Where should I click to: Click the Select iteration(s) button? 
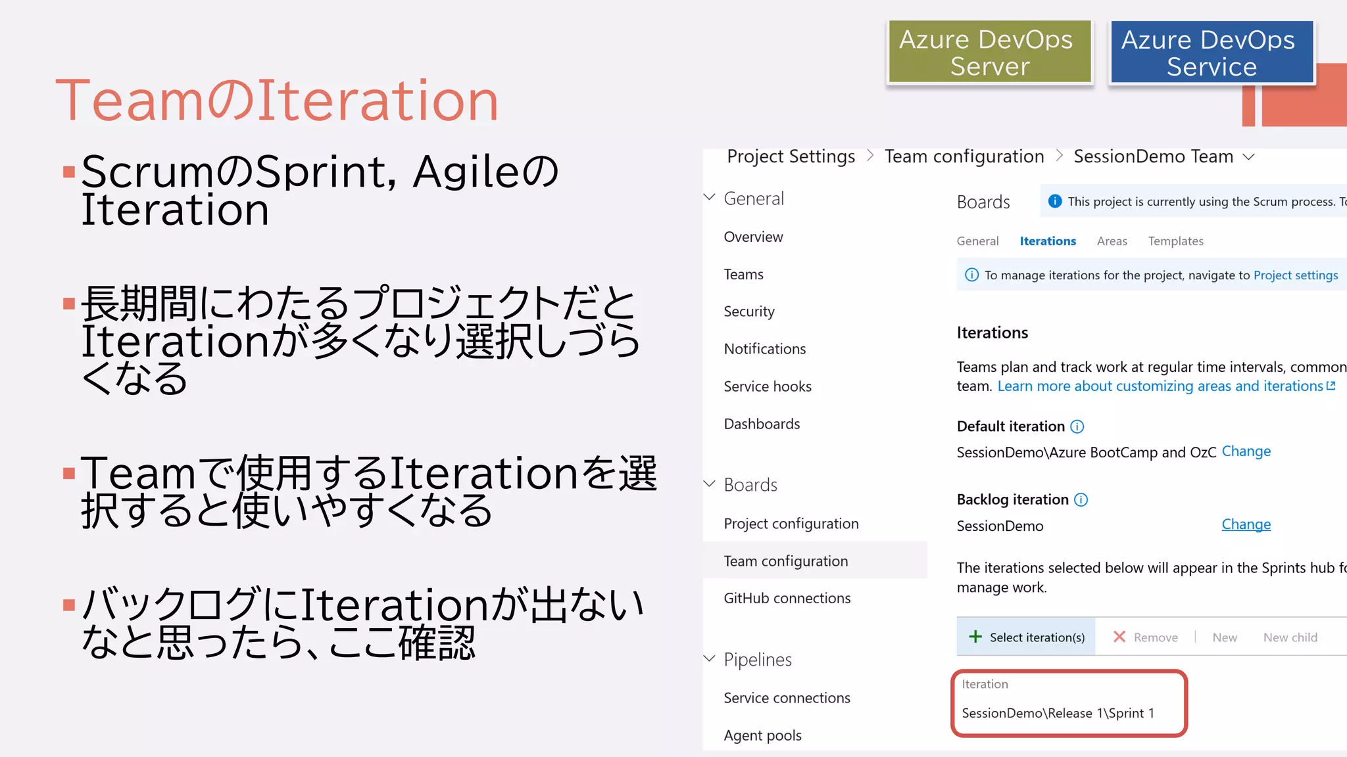tap(1026, 637)
